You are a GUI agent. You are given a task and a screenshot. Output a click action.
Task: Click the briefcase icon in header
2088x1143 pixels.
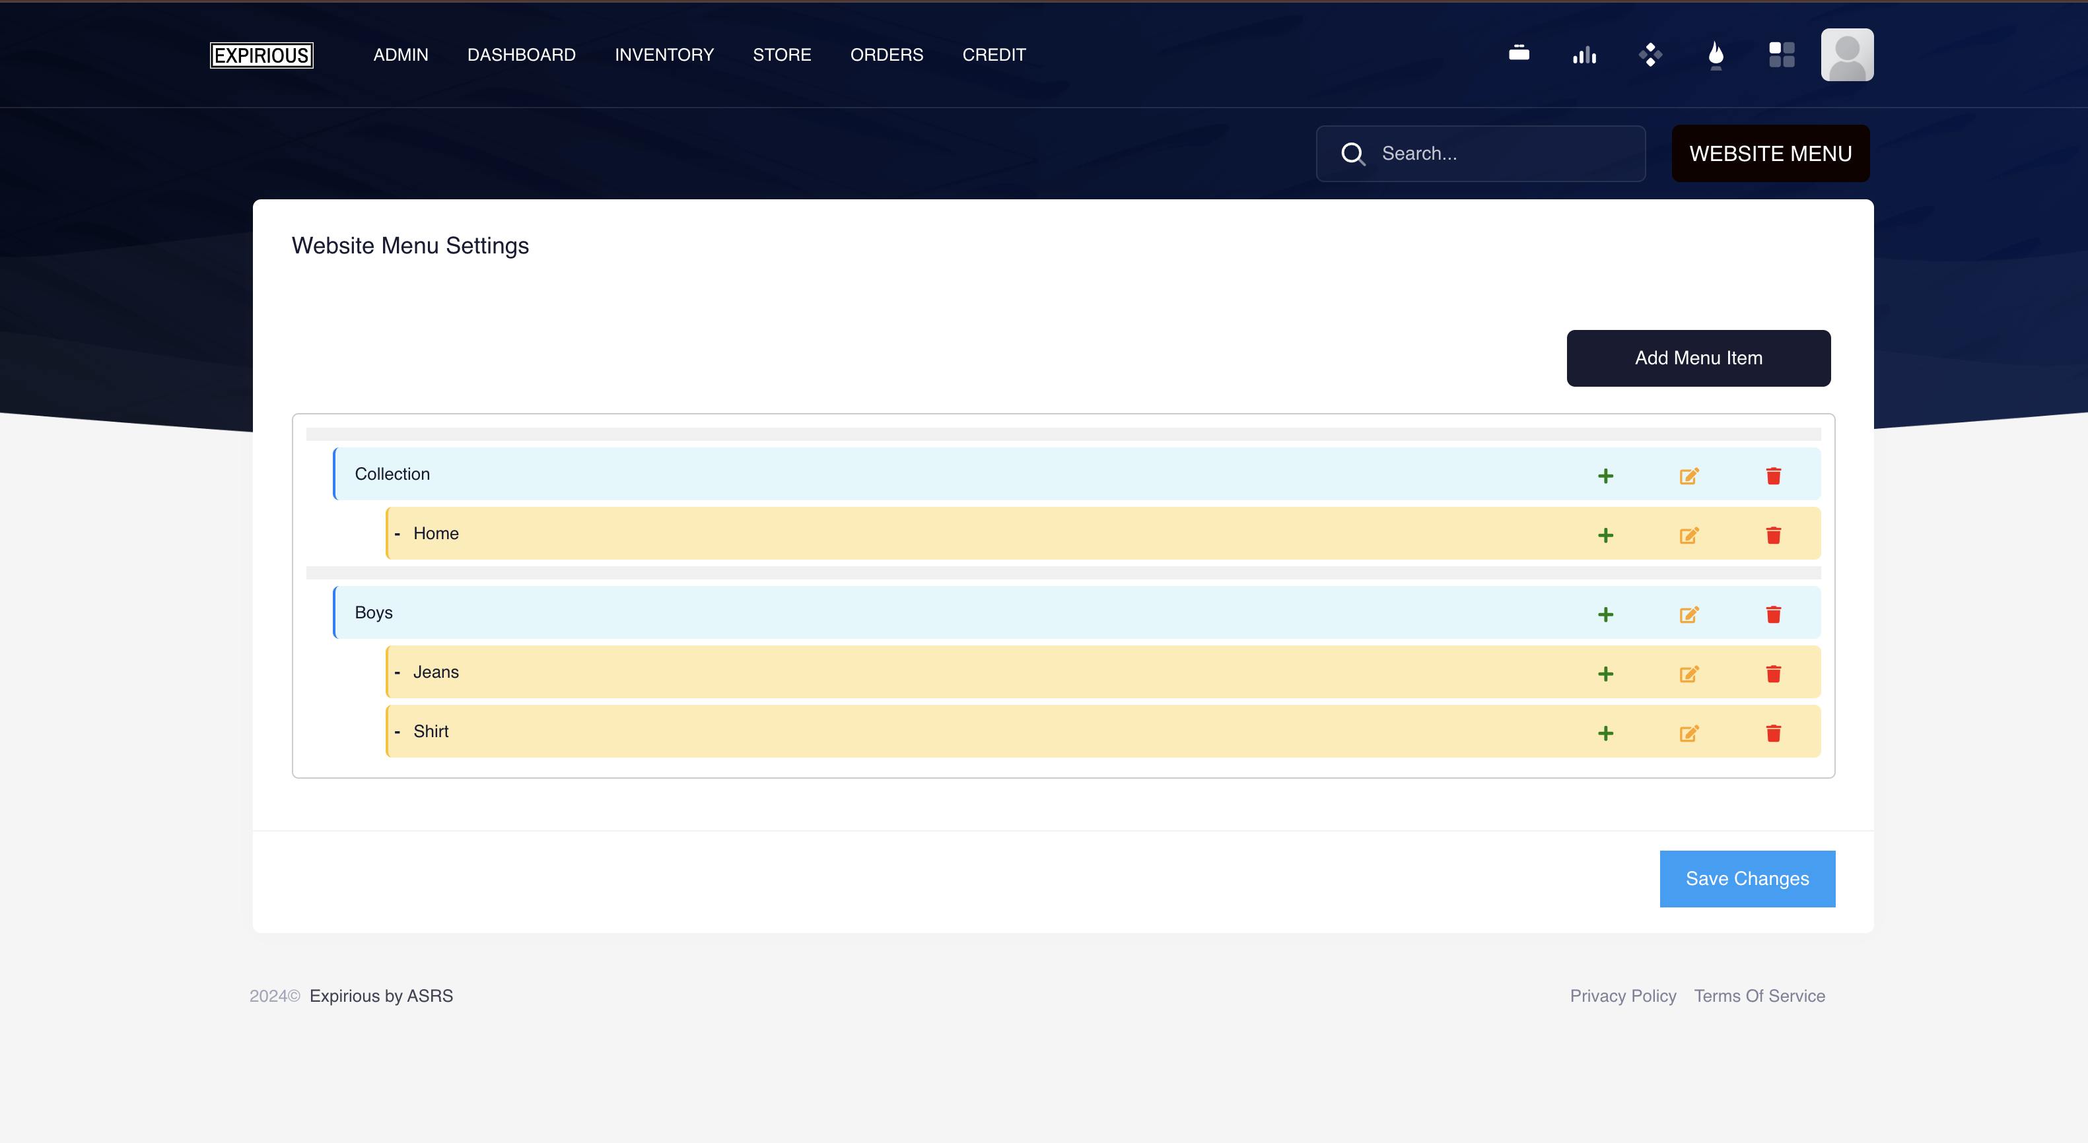click(1519, 54)
